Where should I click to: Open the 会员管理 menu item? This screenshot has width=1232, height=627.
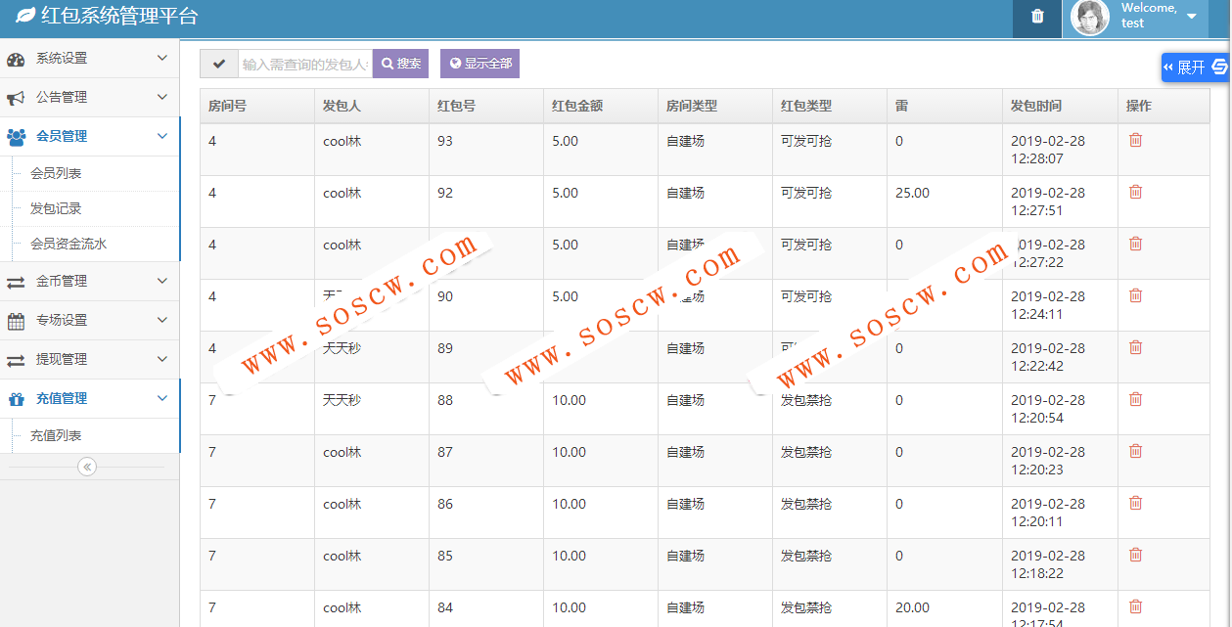tap(89, 137)
